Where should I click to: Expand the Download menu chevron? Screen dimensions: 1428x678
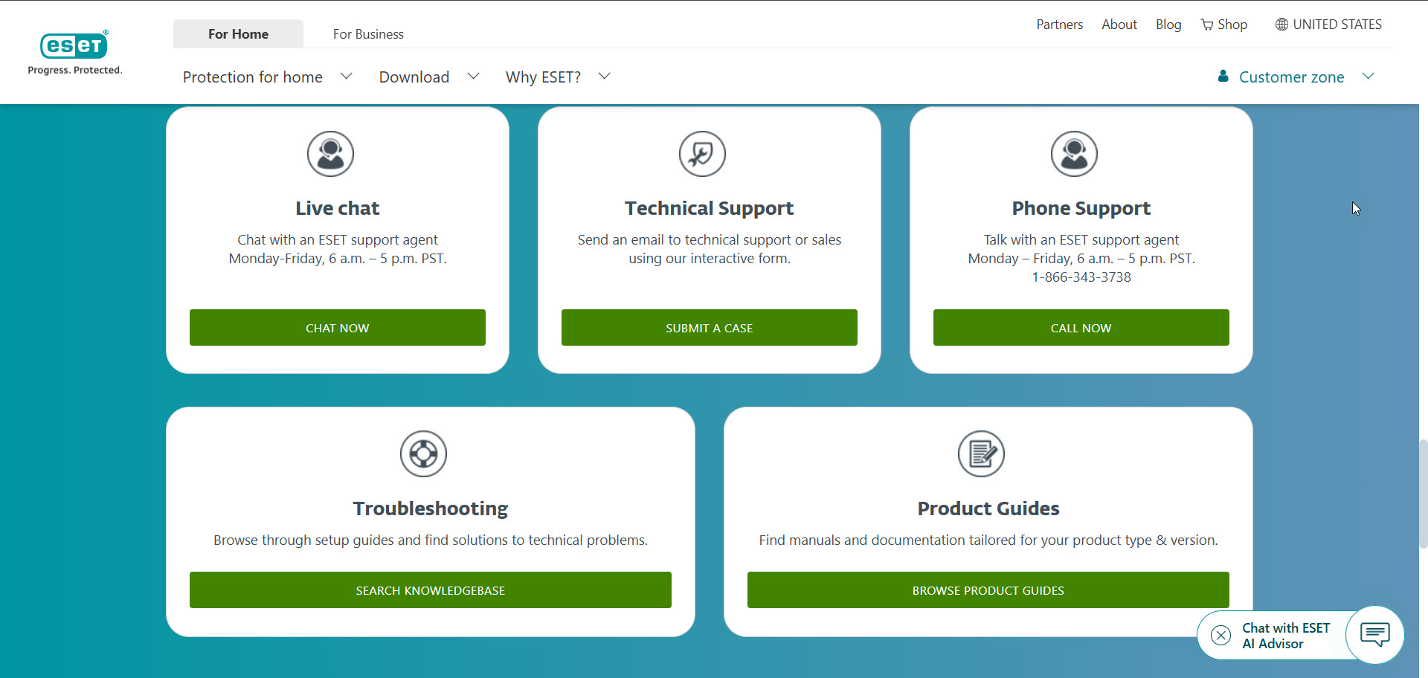pyautogui.click(x=473, y=76)
